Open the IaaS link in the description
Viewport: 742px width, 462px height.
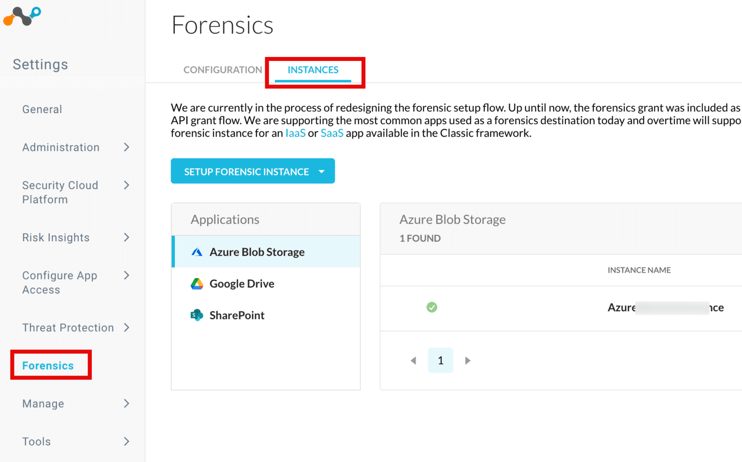point(295,133)
